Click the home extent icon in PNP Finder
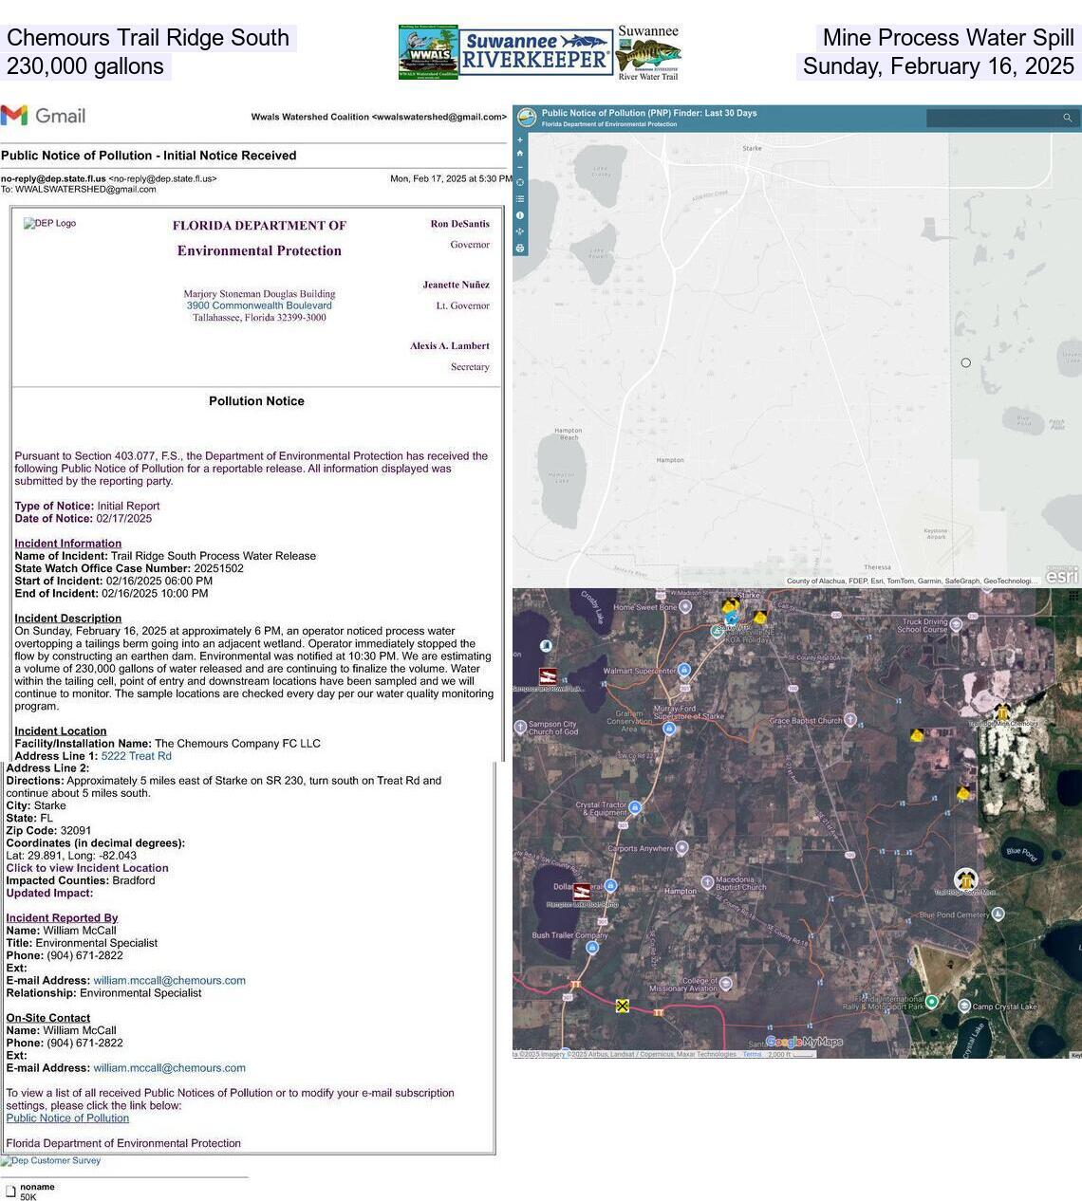 pos(519,153)
